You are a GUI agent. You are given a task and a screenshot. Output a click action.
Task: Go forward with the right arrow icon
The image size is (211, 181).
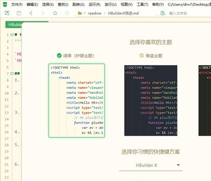point(43,13)
